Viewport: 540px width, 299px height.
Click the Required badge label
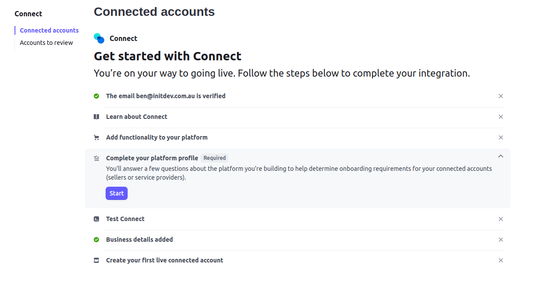pos(214,158)
